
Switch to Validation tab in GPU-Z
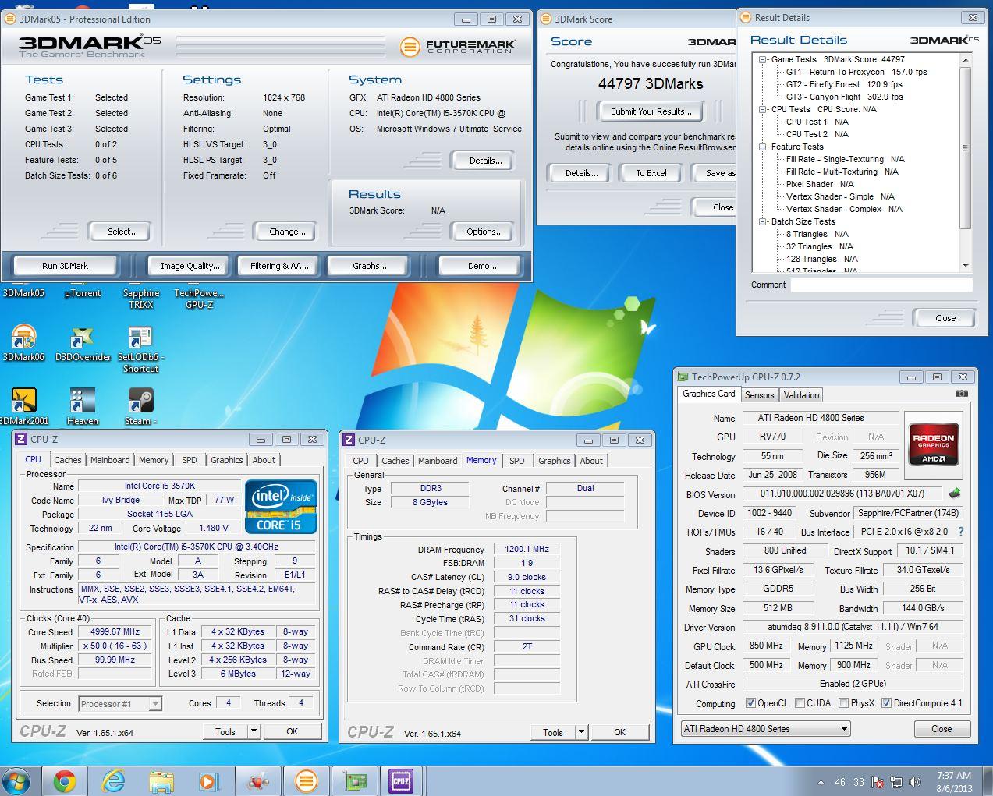coord(801,395)
